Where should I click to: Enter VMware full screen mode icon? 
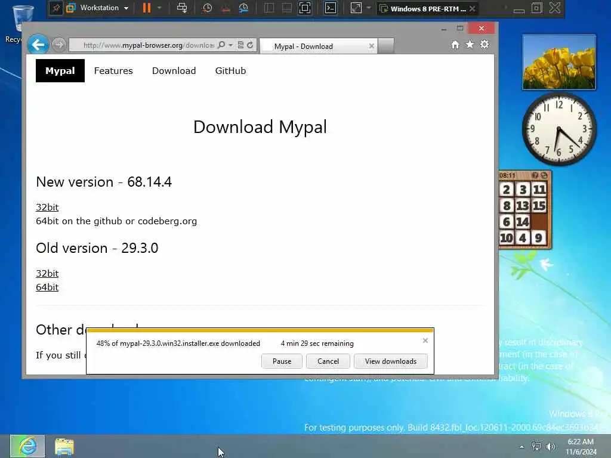[x=305, y=8]
